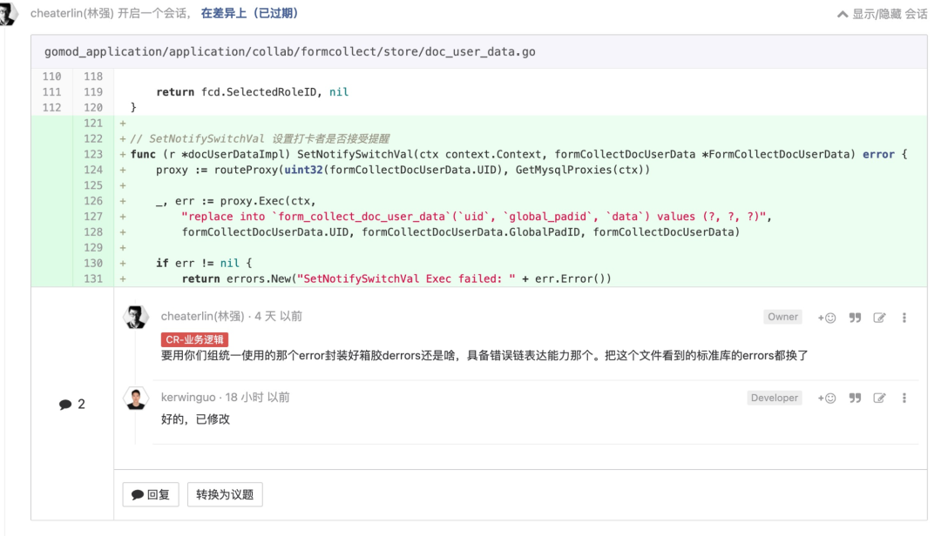
Task: Edit cheaterlin's review comment
Action: (880, 318)
